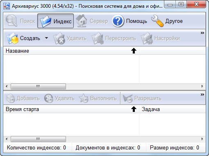Open the Поиск search section

20,21
